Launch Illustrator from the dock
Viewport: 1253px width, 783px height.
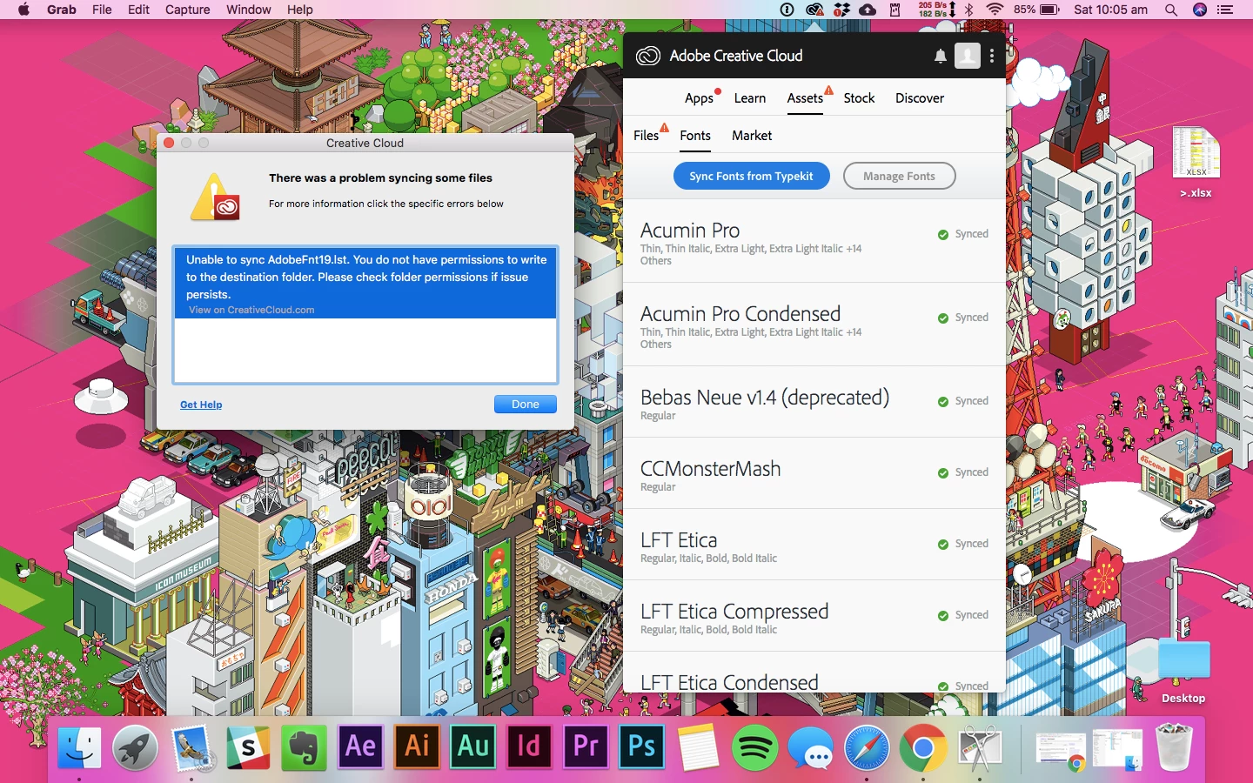click(x=417, y=746)
